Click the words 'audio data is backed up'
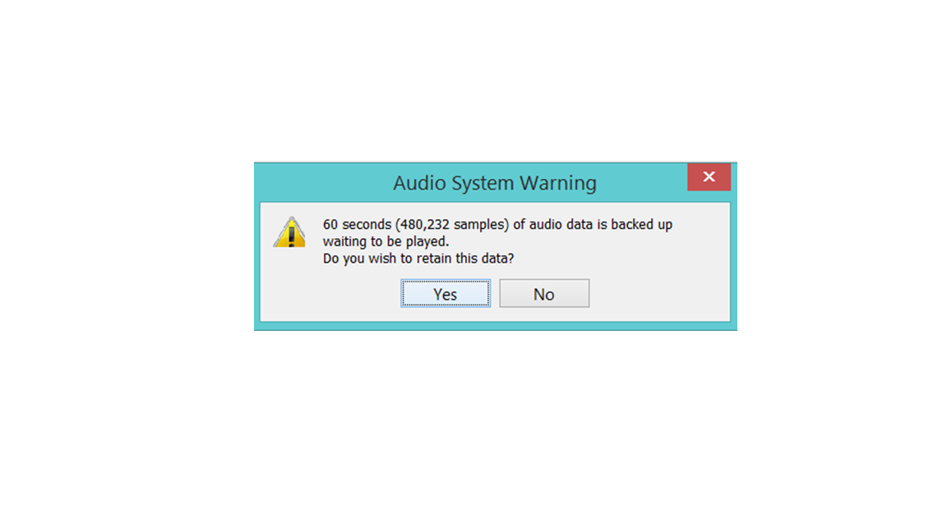 coord(601,224)
